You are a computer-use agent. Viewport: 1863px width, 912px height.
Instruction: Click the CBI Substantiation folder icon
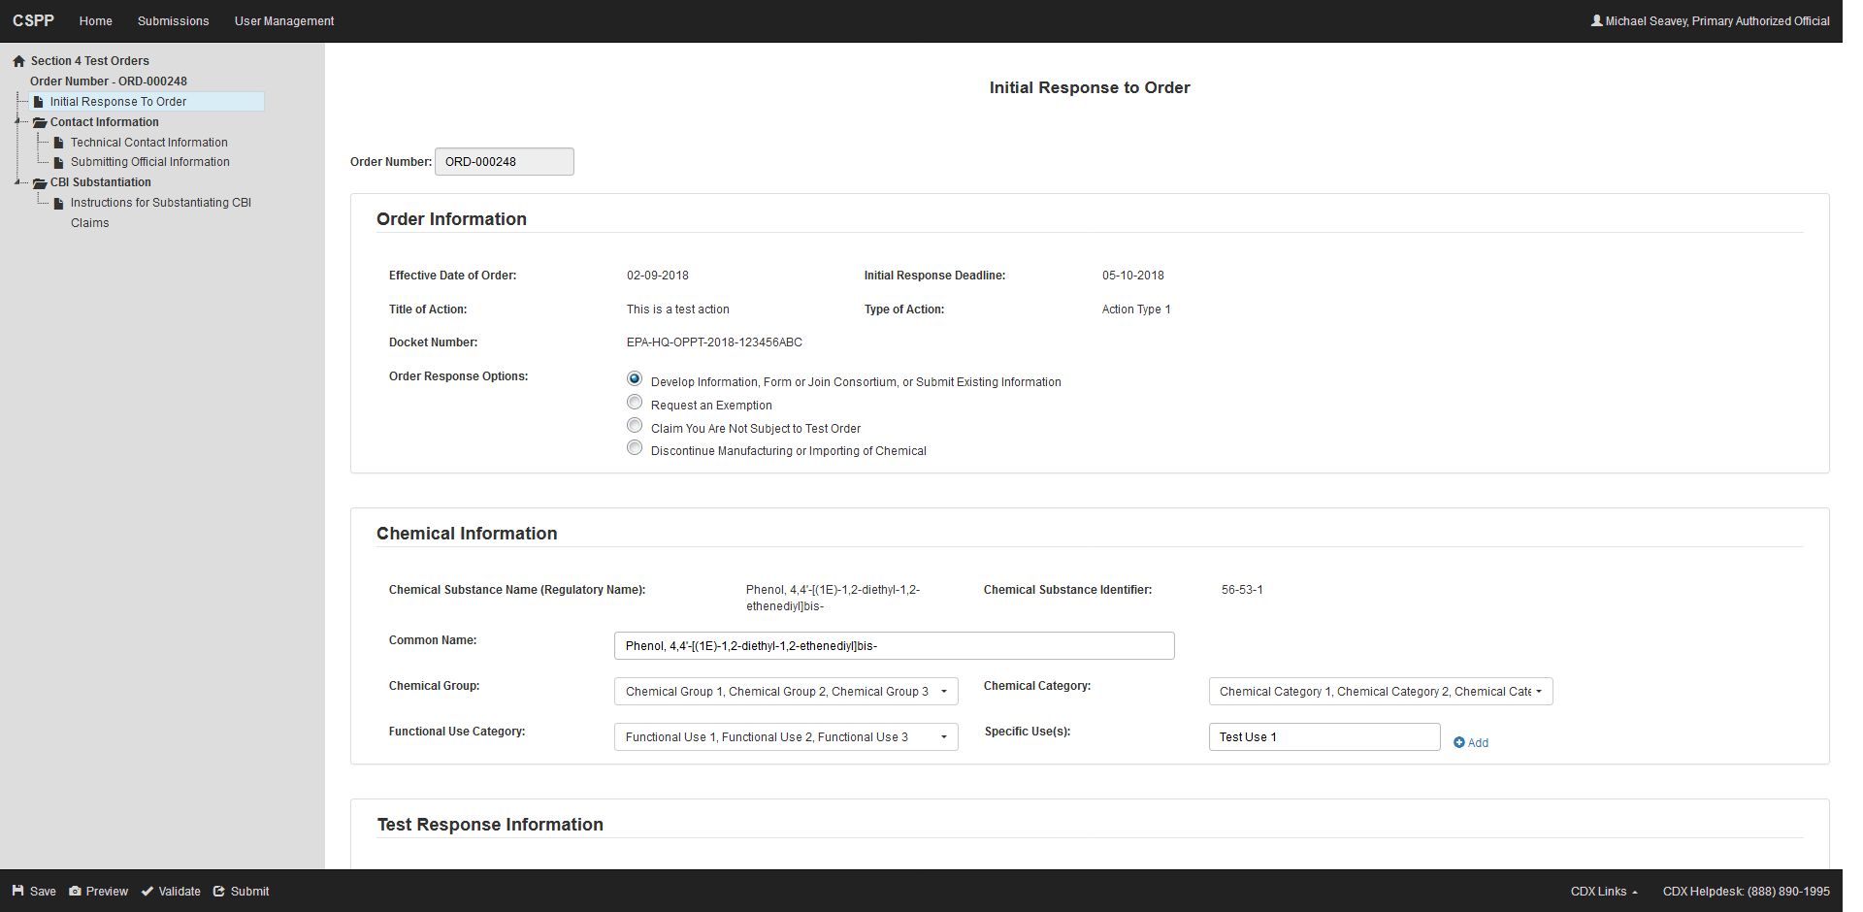pos(40,182)
